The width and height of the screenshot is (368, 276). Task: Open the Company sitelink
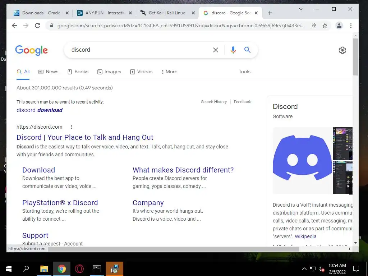148,203
